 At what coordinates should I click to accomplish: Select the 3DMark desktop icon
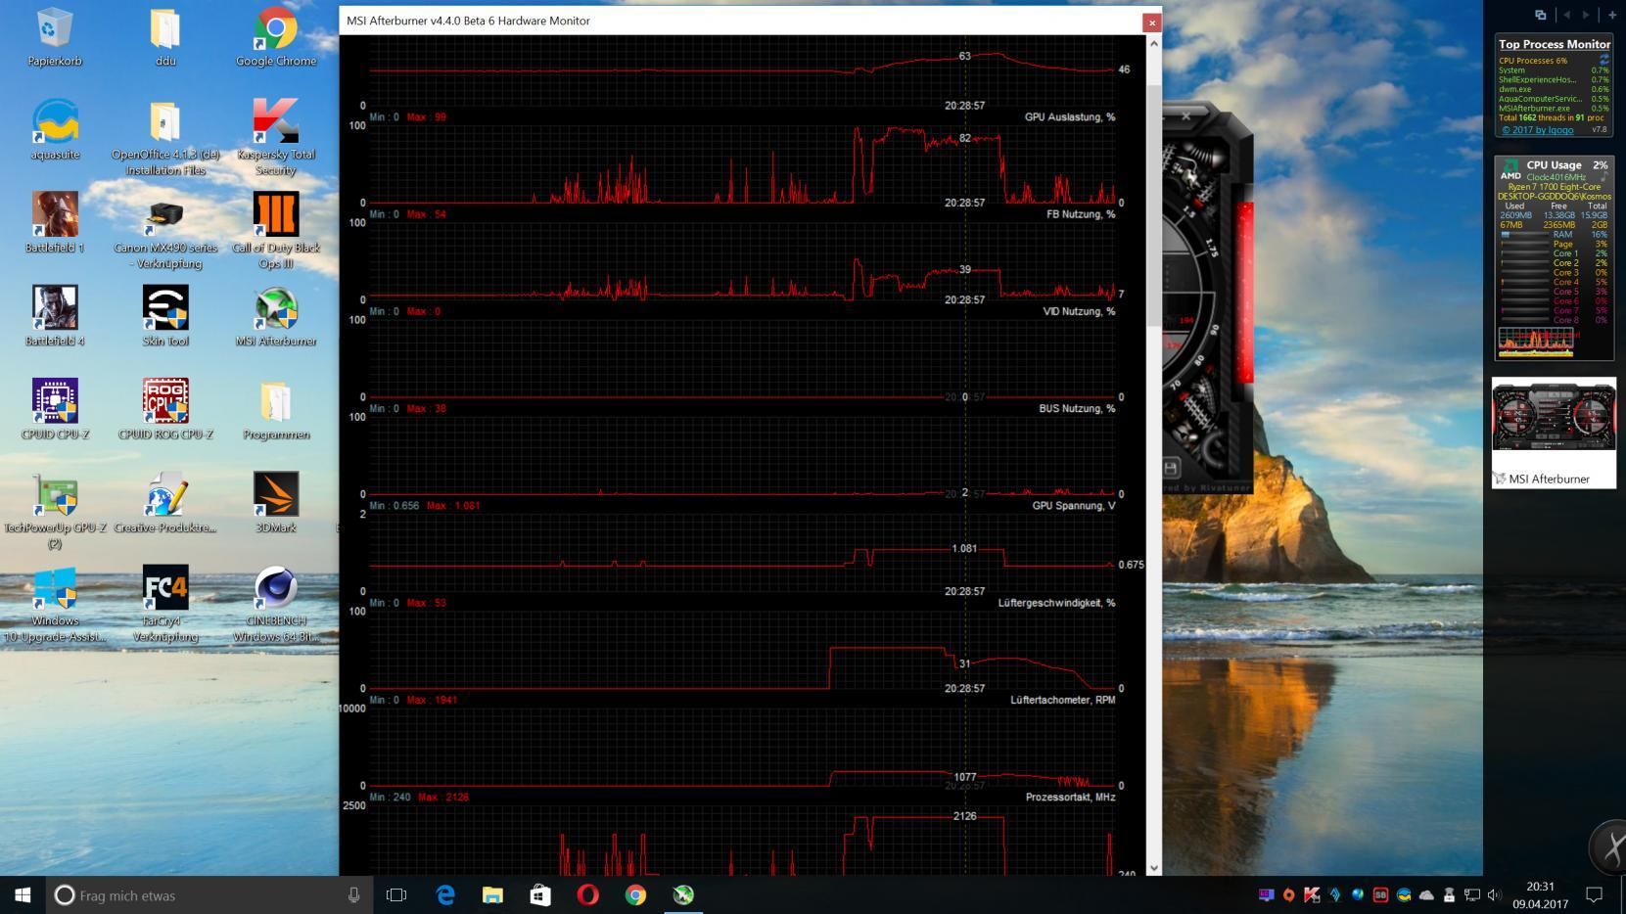pyautogui.click(x=276, y=503)
